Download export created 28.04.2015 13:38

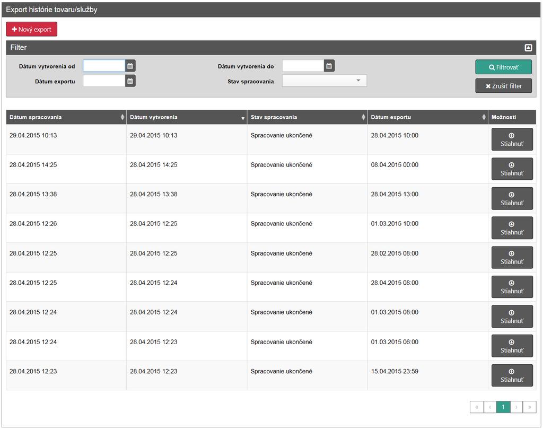point(512,199)
